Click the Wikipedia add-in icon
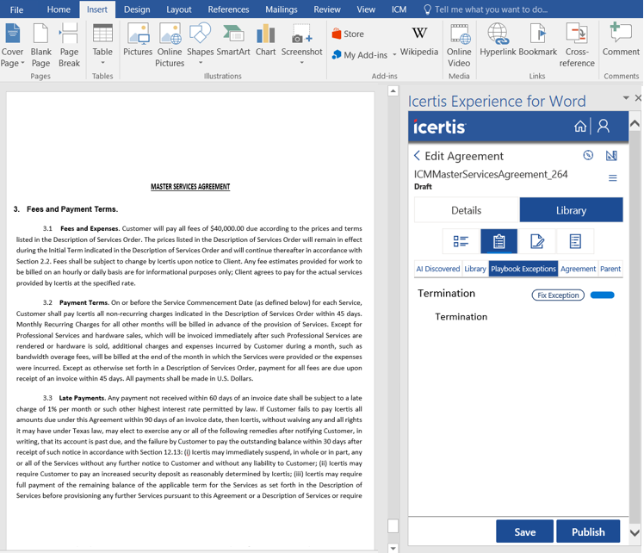Image resolution: width=644 pixels, height=553 pixels. tap(419, 41)
